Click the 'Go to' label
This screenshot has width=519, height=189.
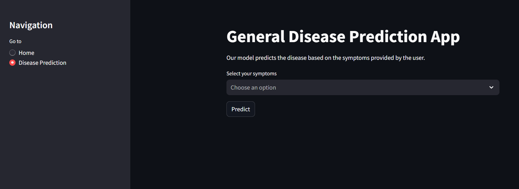tap(15, 41)
